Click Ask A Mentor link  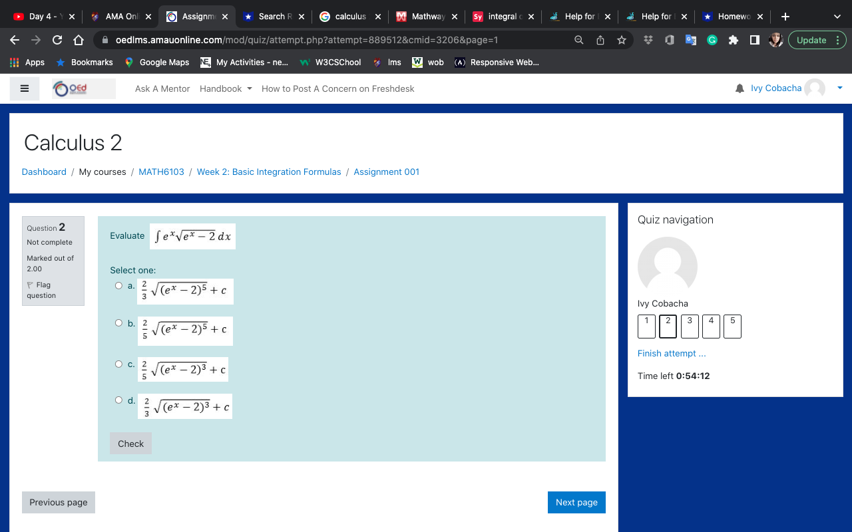coord(162,88)
